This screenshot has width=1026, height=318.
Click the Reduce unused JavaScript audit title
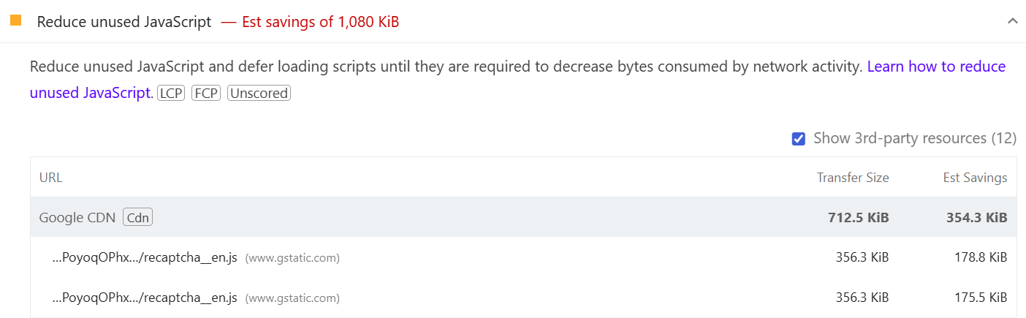(x=124, y=22)
